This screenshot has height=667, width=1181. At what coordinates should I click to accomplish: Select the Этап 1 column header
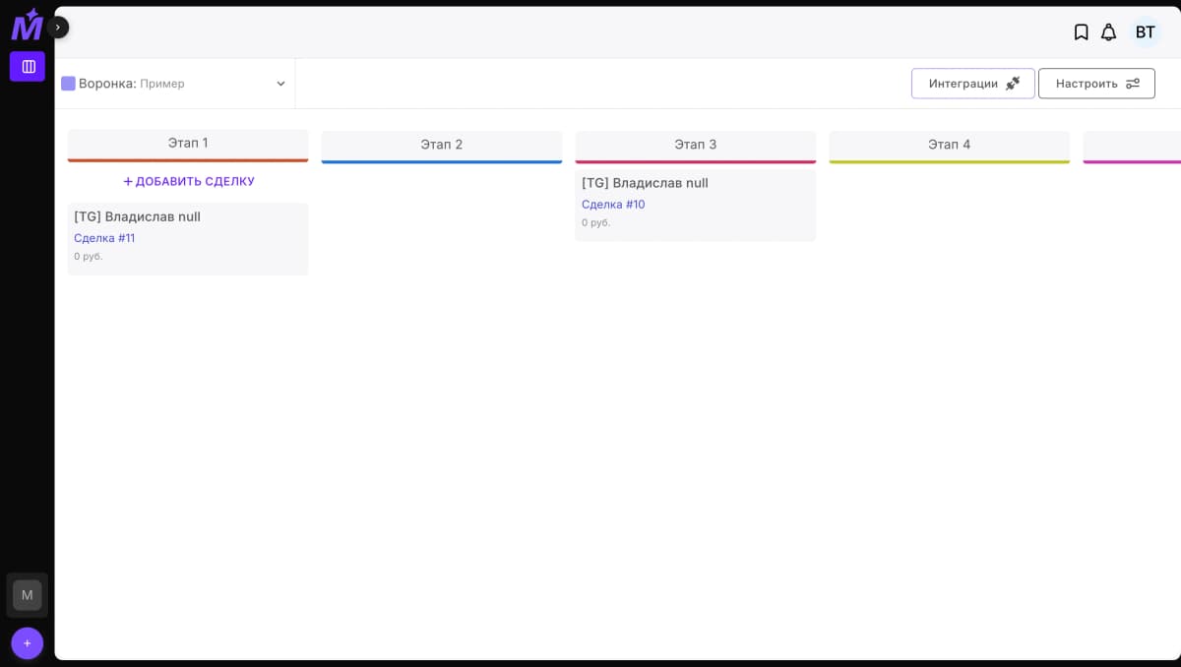tap(188, 143)
